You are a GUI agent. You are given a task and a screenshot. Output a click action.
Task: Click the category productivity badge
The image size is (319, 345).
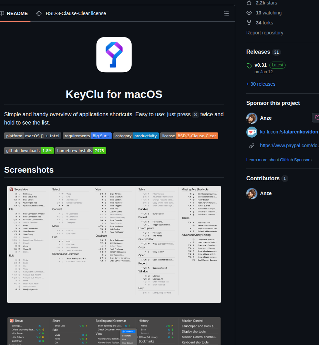pyautogui.click(x=136, y=136)
